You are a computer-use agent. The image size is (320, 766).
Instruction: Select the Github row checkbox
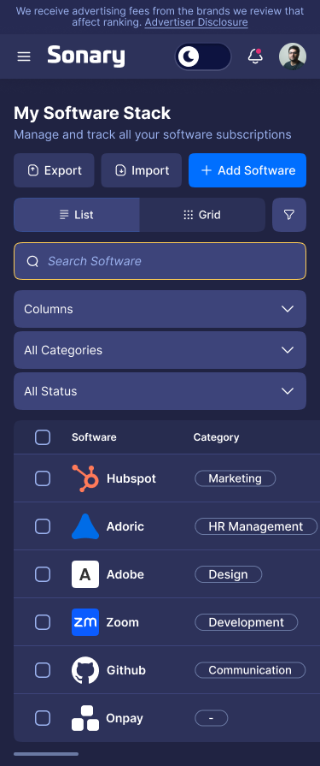coord(43,670)
